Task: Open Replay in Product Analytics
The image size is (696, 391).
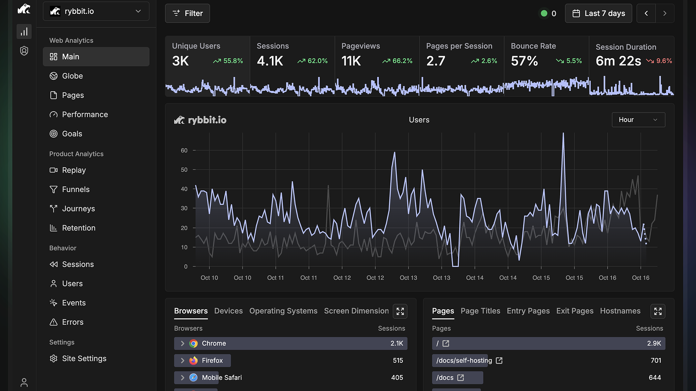Action: pos(96,170)
